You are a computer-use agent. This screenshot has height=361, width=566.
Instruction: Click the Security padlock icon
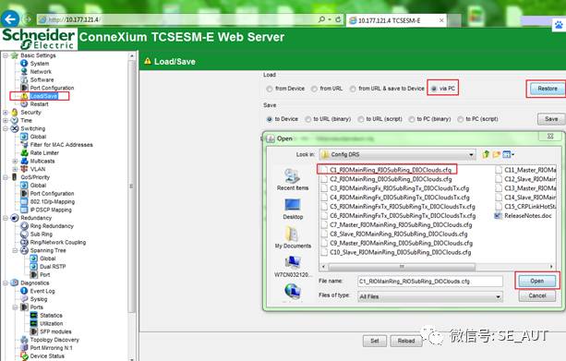coord(15,113)
